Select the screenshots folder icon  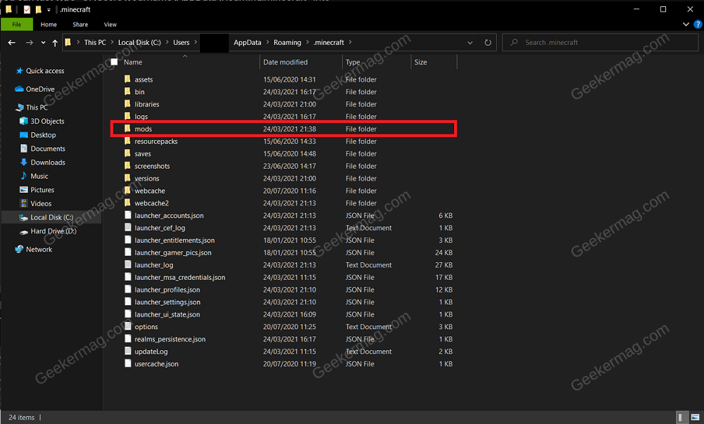[x=127, y=165]
